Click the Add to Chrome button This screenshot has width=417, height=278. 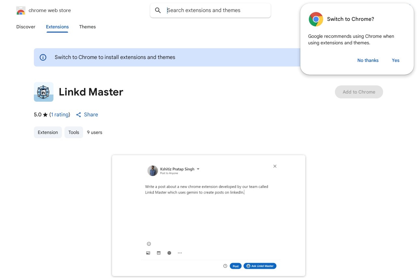pos(359,92)
